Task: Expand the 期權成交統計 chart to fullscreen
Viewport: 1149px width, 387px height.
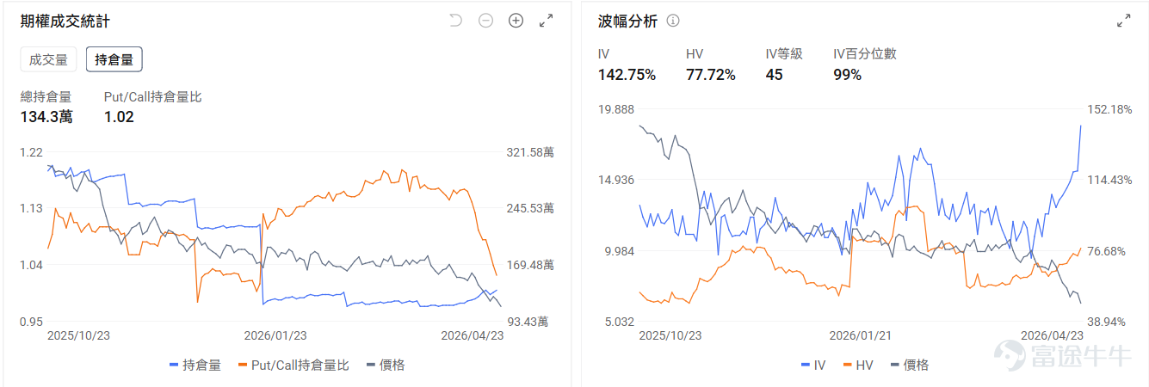Action: (x=546, y=21)
